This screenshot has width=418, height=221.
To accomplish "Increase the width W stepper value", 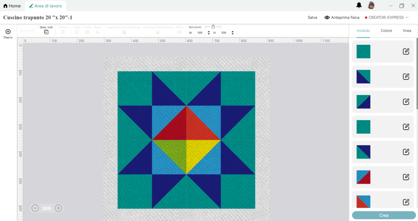I will coord(209,31).
